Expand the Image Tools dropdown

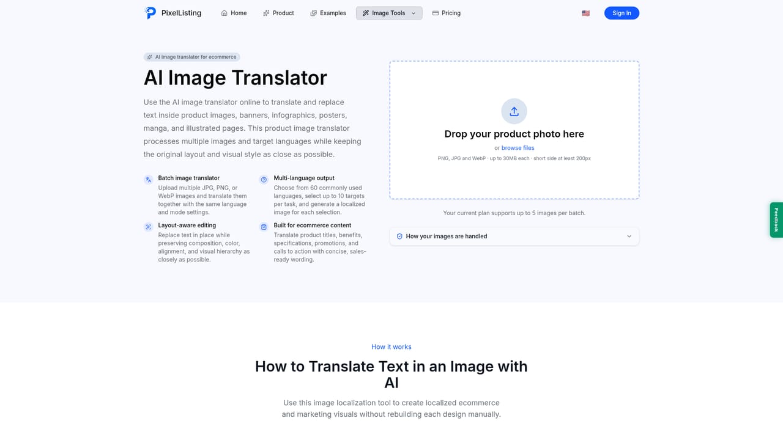click(389, 13)
